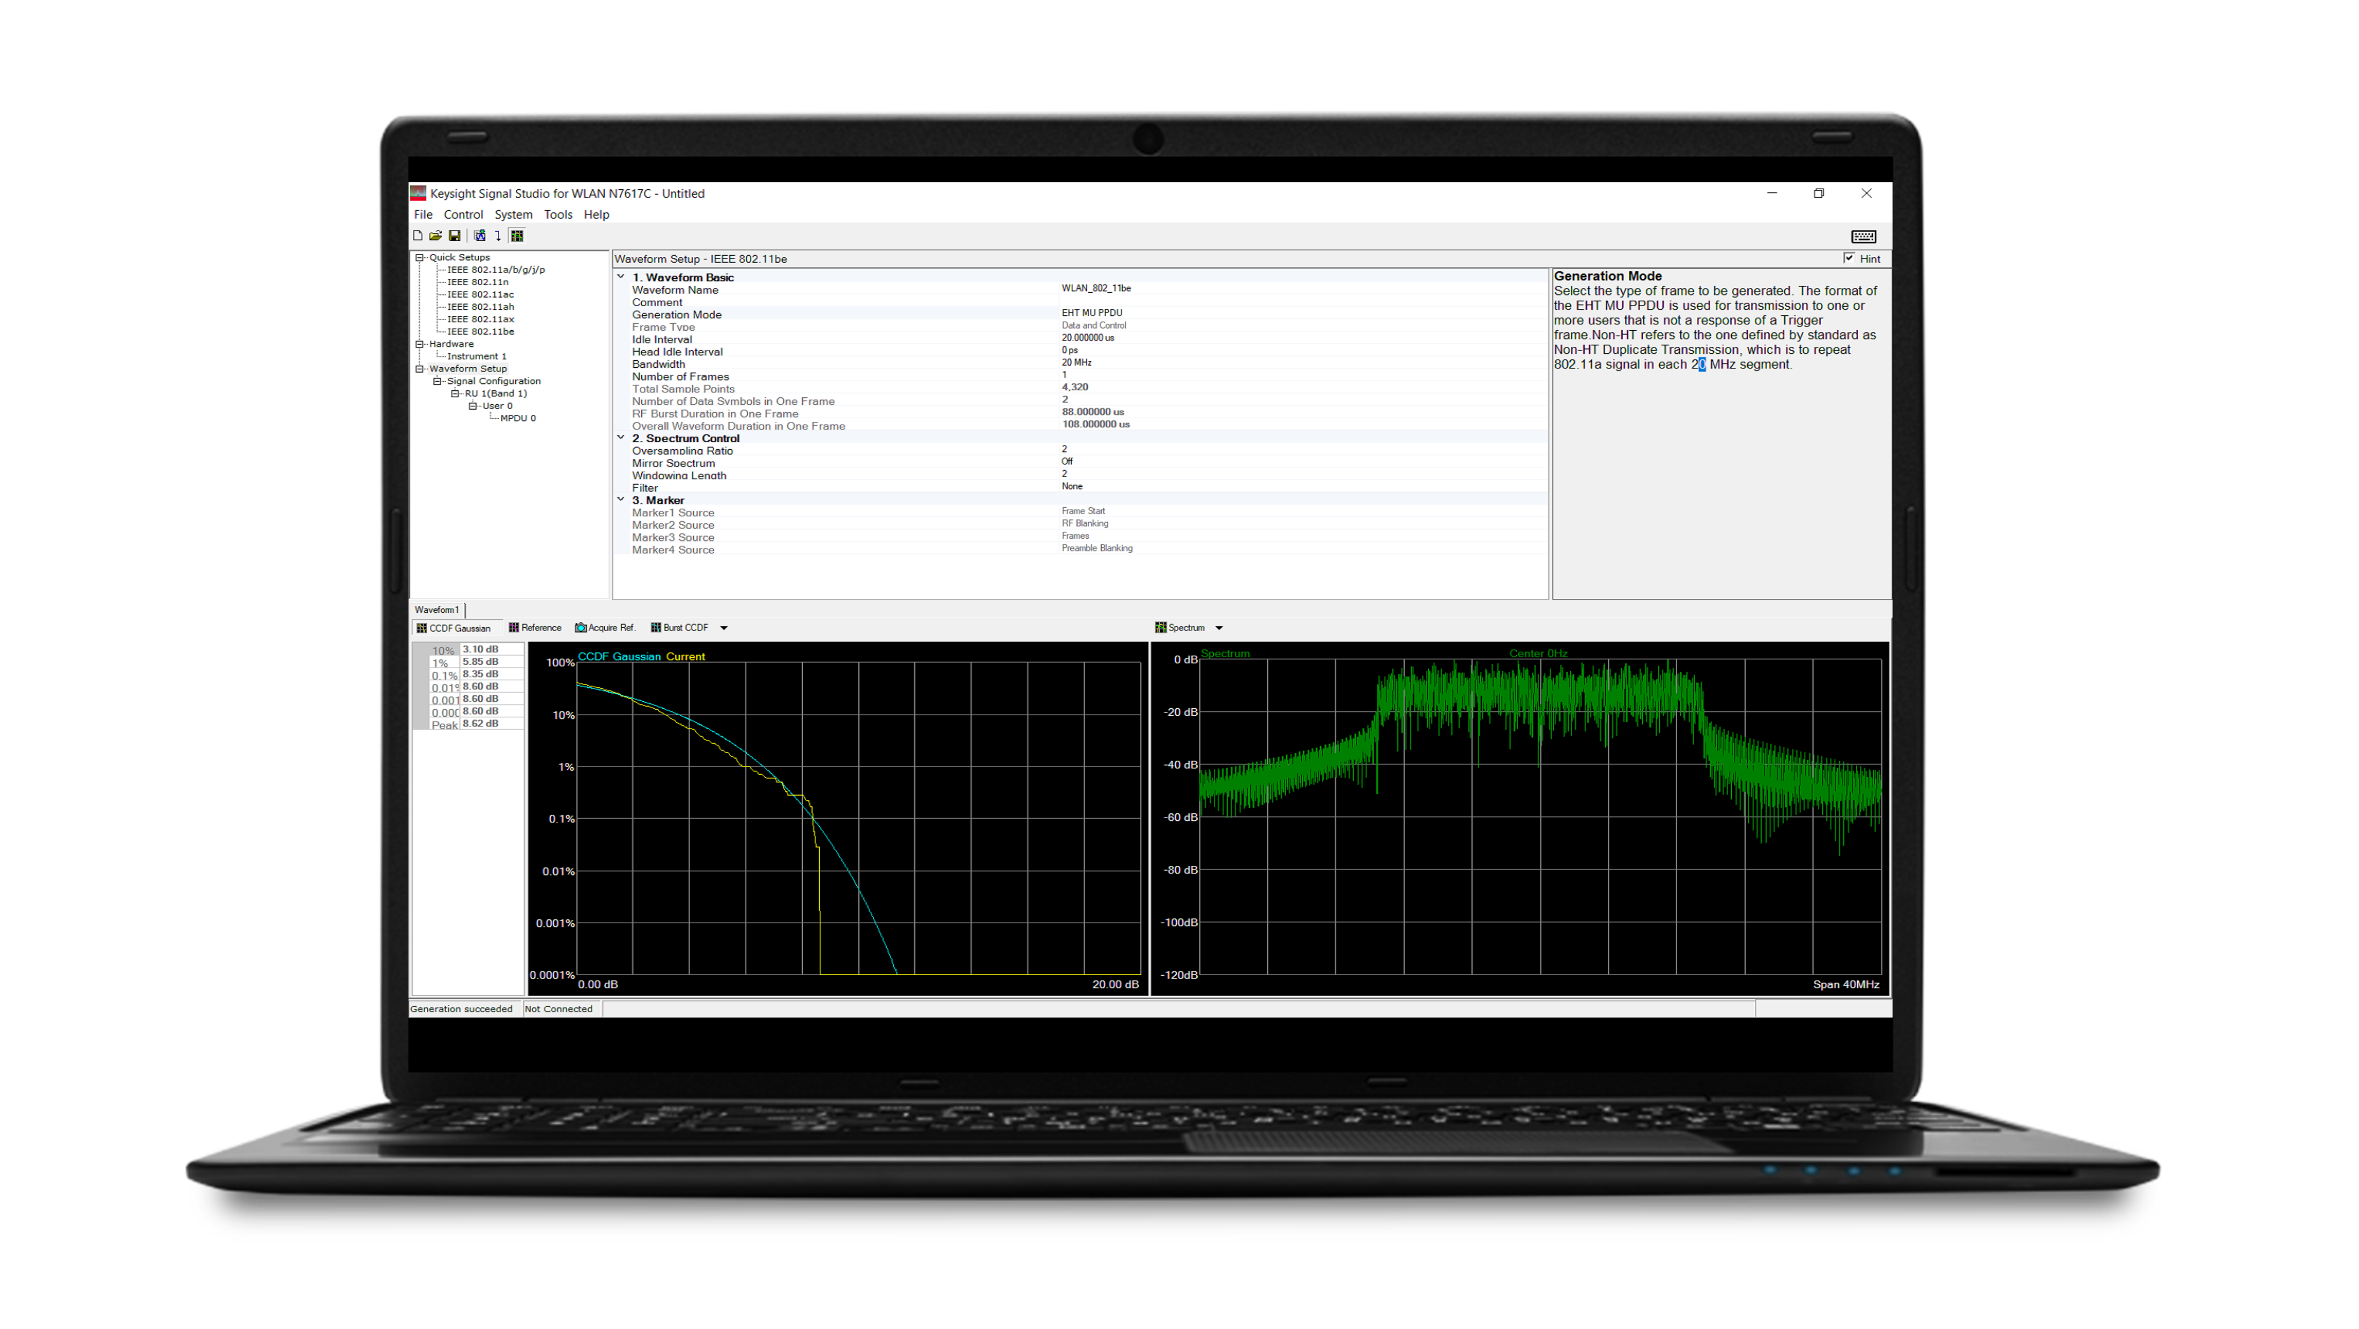
Task: Toggle the CCDF Gaussian trace
Action: pyautogui.click(x=454, y=628)
